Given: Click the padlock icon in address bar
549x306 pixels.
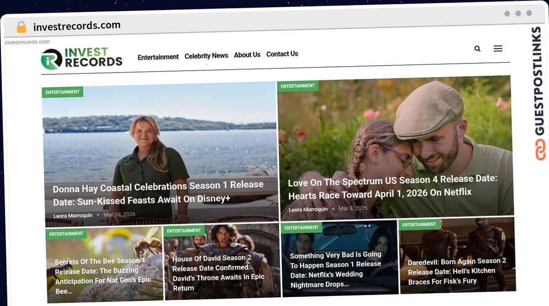Looking at the screenshot, I should 22,27.
